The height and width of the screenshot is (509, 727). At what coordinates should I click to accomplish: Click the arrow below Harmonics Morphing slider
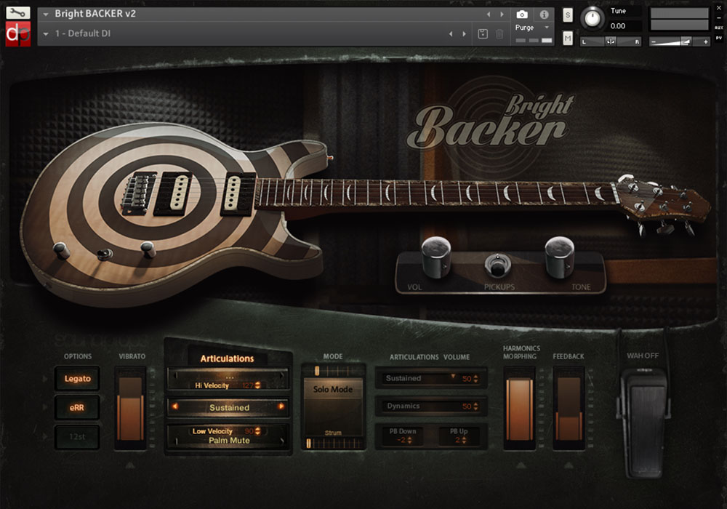tap(521, 465)
